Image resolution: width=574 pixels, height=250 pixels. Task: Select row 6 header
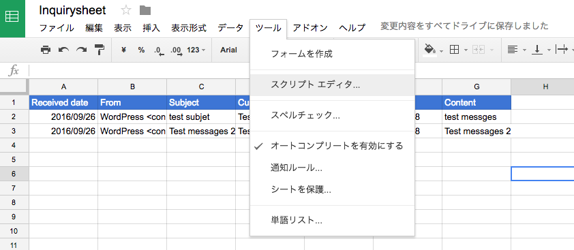pos(14,174)
